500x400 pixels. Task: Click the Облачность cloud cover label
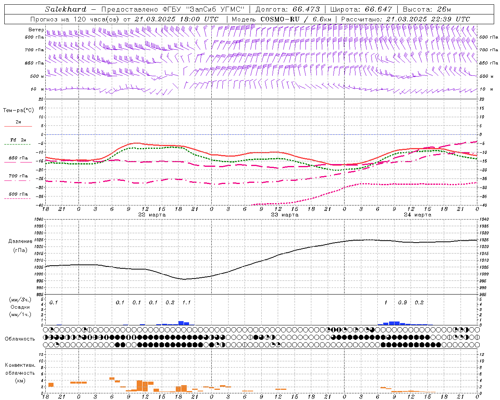[x=20, y=339]
